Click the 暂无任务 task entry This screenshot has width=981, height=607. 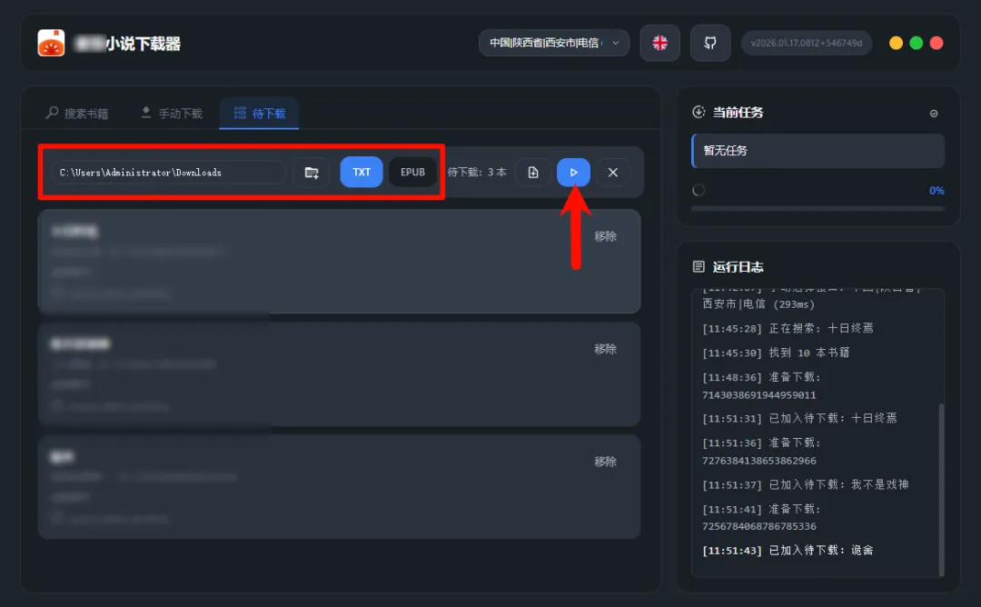tap(817, 150)
